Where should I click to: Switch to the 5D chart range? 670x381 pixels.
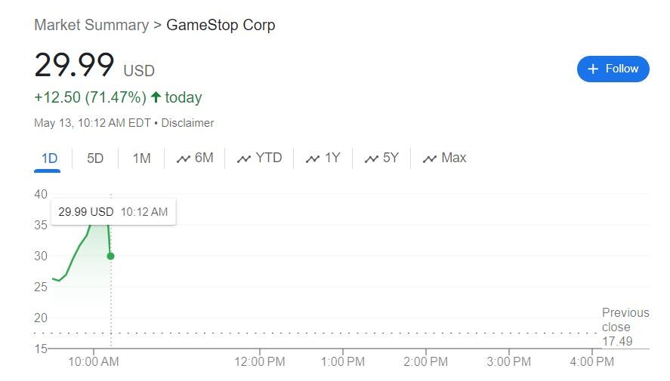(95, 158)
